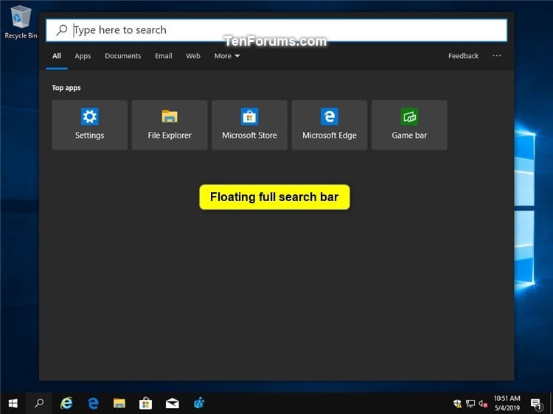Open the Windows Start button
This screenshot has height=414, width=553.
13,403
